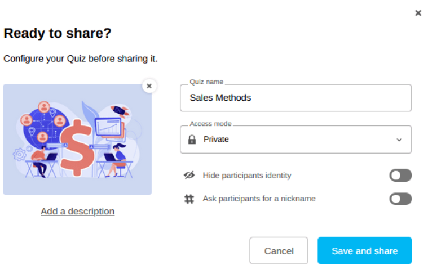Image resolution: width=428 pixels, height=279 pixels.
Task: Click the Hide participants identity label
Action: [247, 175]
